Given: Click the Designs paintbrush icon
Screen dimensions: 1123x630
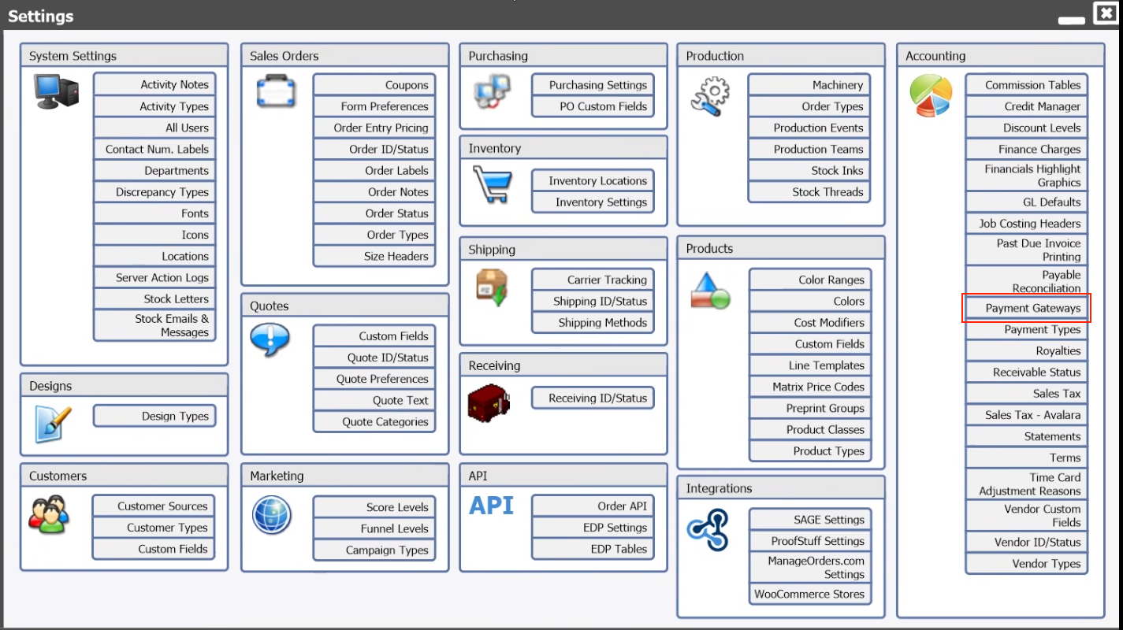Looking at the screenshot, I should [x=53, y=424].
